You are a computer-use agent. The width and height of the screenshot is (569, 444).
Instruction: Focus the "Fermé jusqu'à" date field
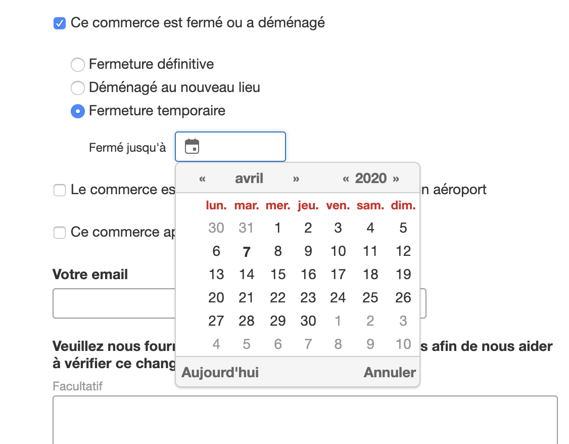230,147
